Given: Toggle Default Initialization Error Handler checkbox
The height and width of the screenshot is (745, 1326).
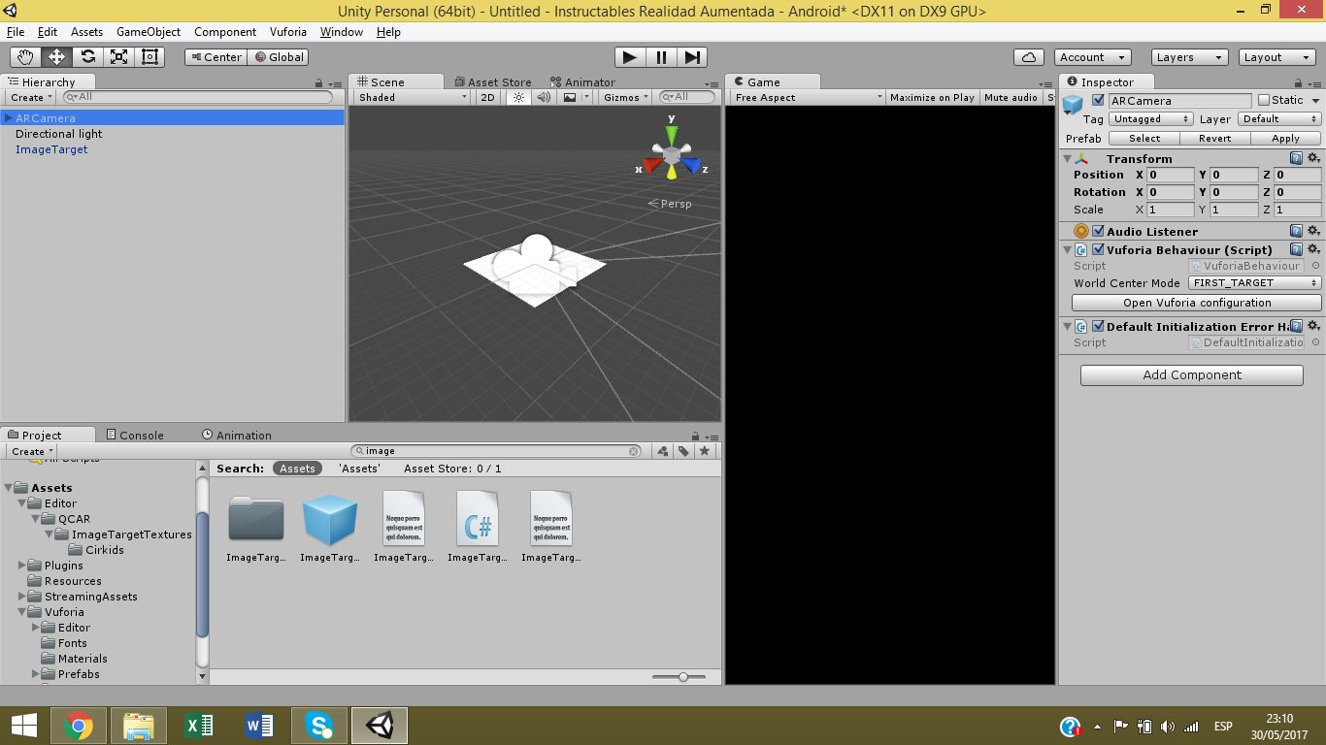Looking at the screenshot, I should tap(1098, 326).
